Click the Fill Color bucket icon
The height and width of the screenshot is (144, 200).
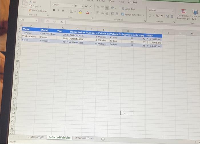tap(80, 12)
